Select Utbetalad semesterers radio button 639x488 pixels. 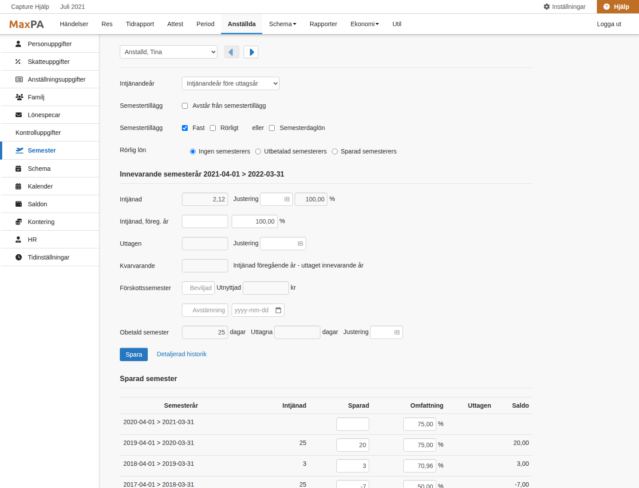(x=258, y=151)
